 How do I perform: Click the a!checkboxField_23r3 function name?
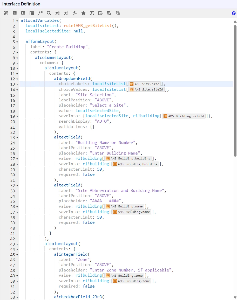(78, 297)
